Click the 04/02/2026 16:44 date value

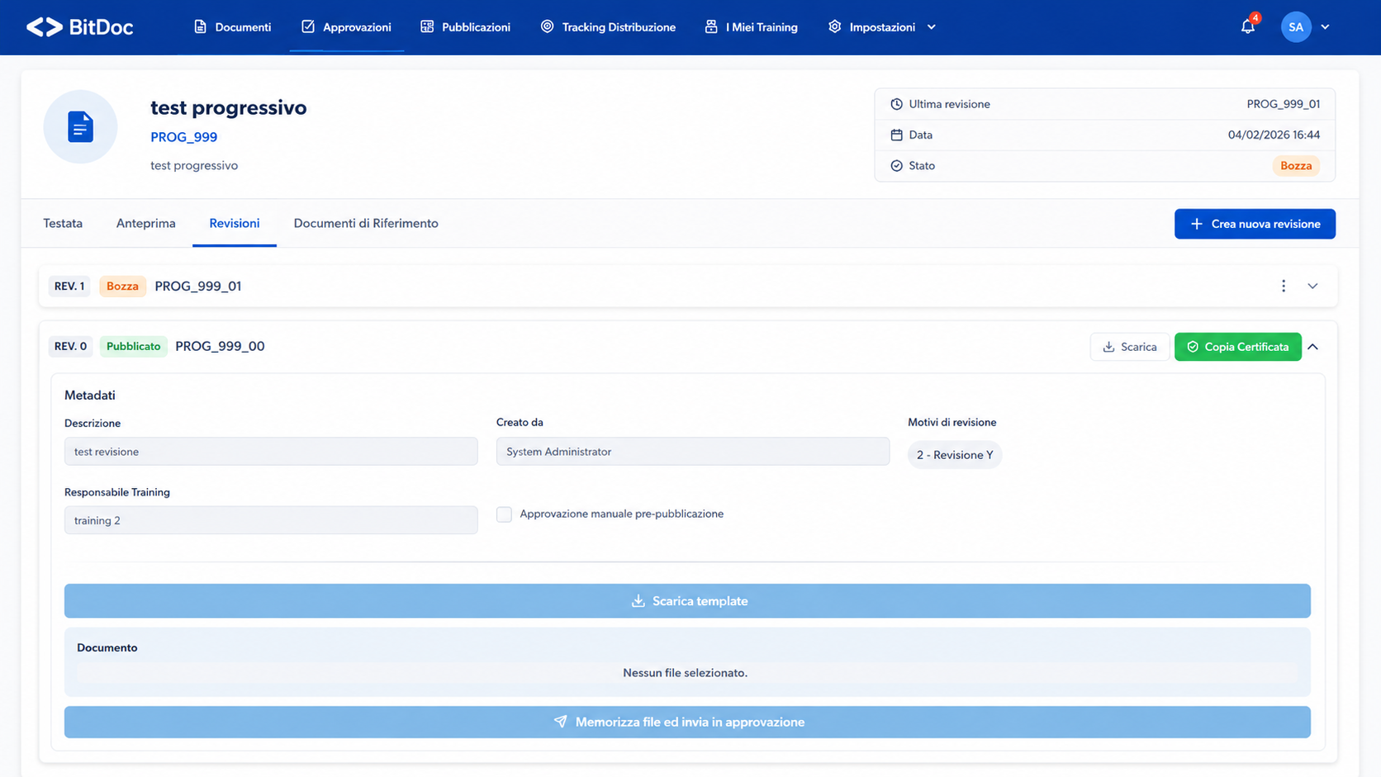pos(1274,135)
